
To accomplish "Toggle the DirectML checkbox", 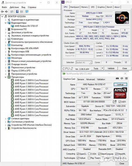I will coord(116,154).
